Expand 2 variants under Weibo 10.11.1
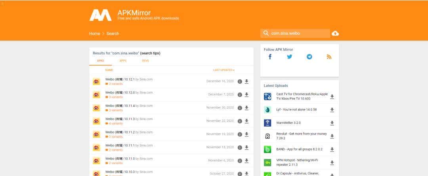428x176 pixels. point(114,150)
